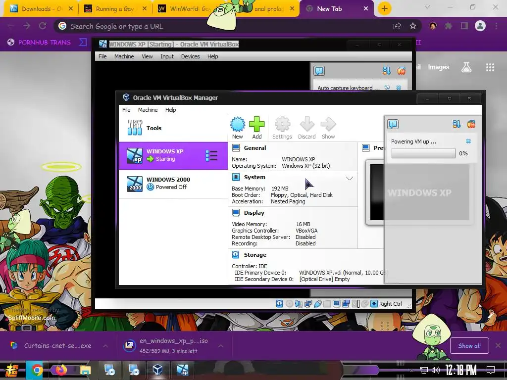The width and height of the screenshot is (507, 380).
Task: Click mouse integration icon in VM status bar
Action: [365, 304]
